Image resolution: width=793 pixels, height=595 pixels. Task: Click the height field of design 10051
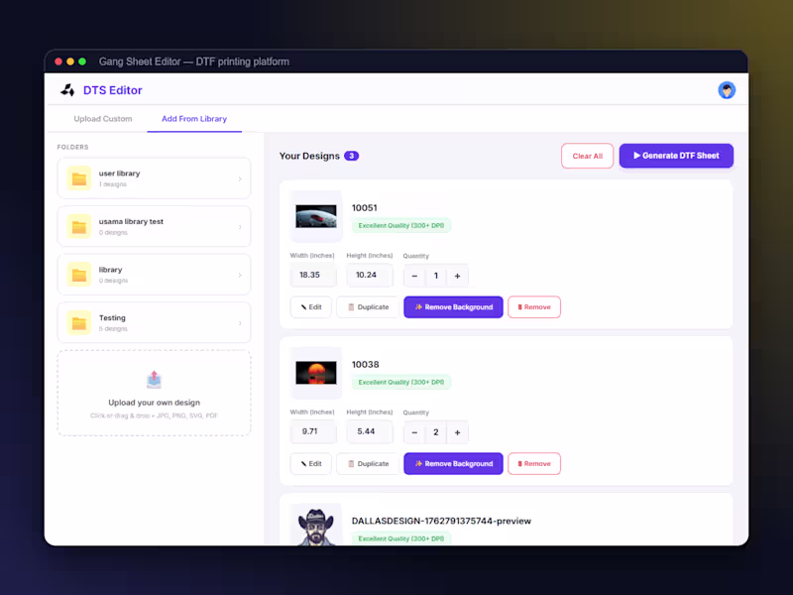point(369,275)
